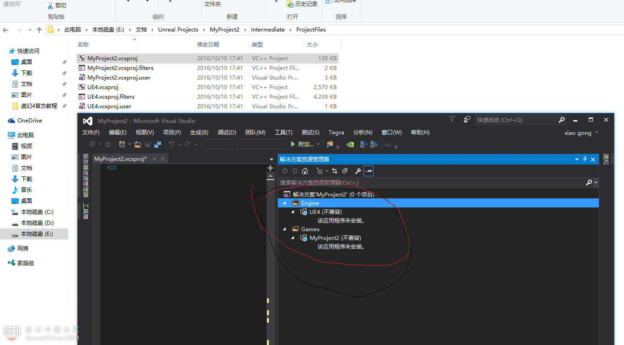The height and width of the screenshot is (345, 624).
Task: Open the Tools (工具) menu
Action: tap(283, 133)
